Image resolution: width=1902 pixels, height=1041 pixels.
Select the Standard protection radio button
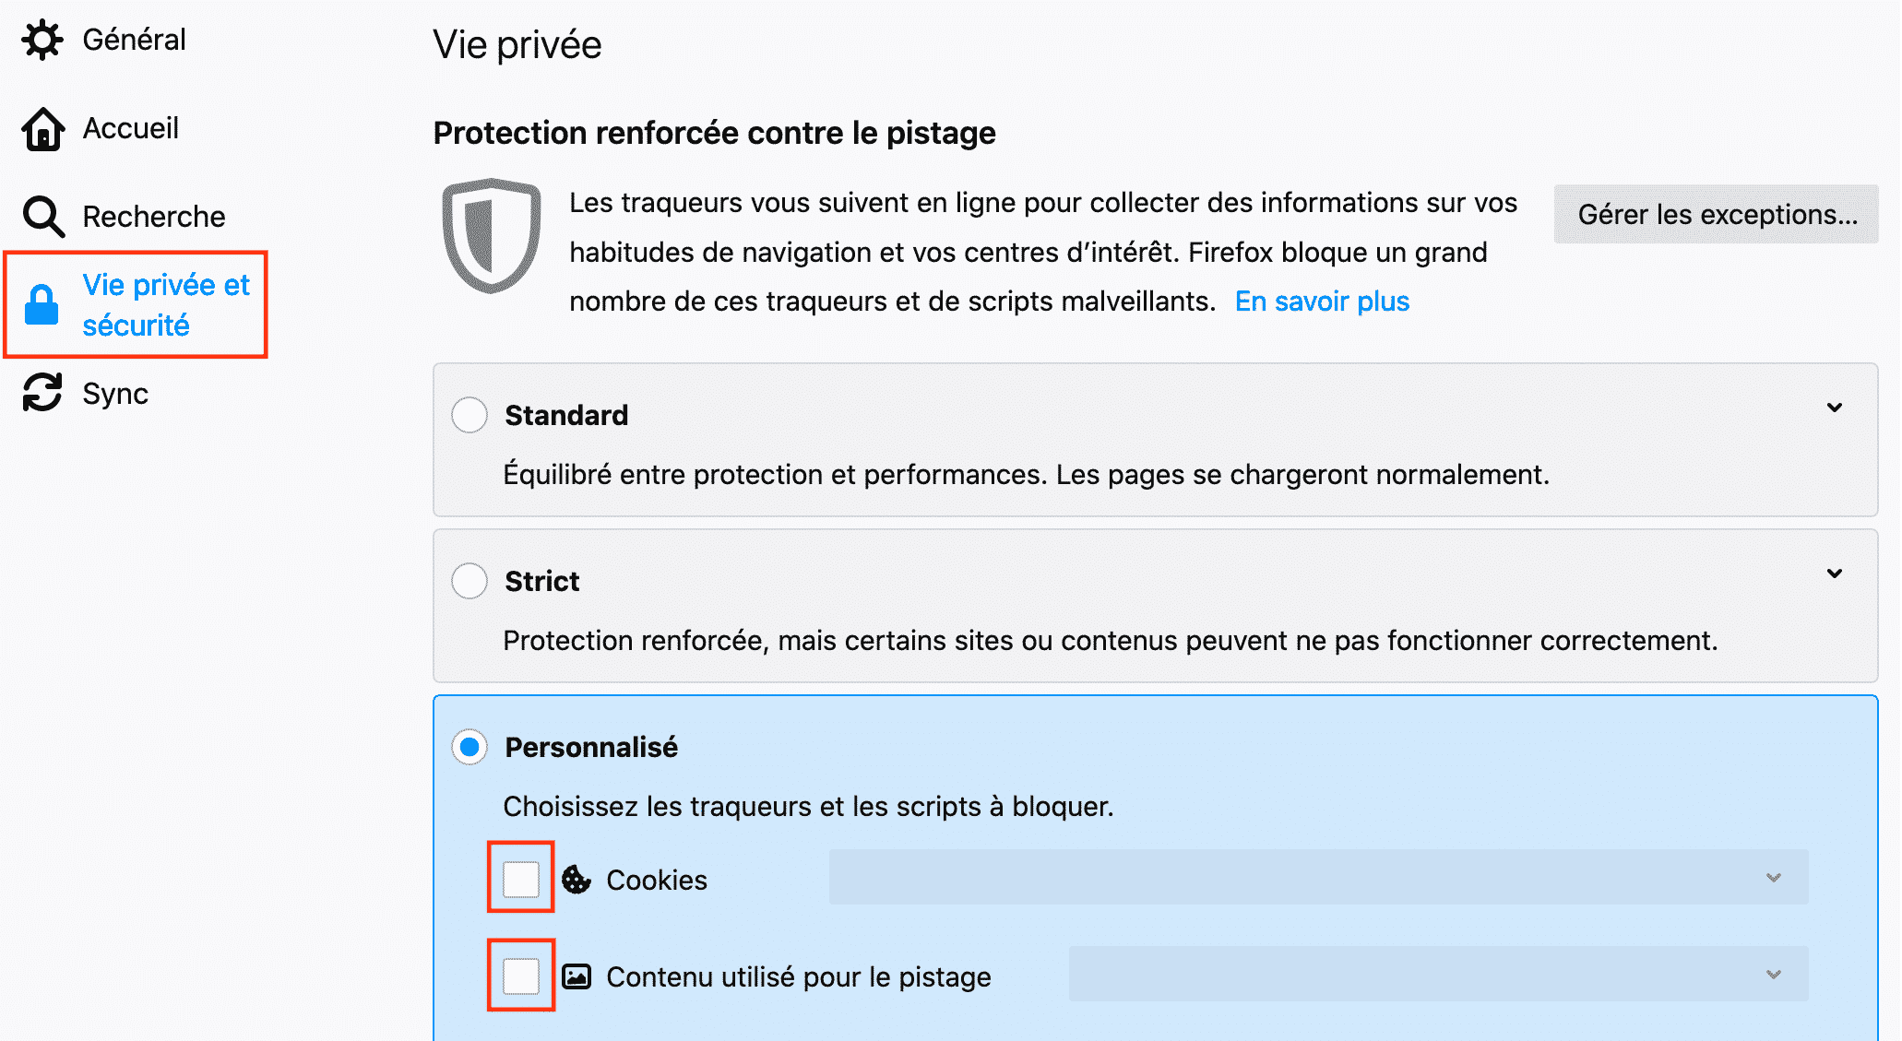click(x=470, y=415)
